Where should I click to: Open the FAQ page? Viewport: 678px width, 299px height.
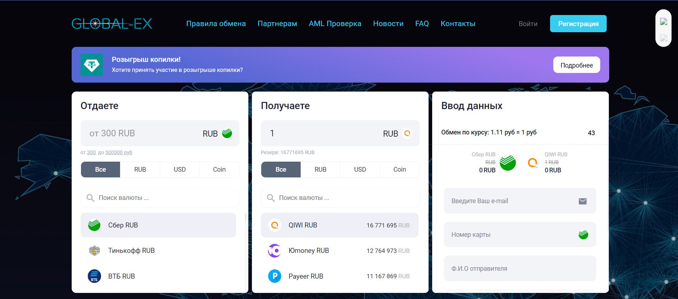(422, 24)
